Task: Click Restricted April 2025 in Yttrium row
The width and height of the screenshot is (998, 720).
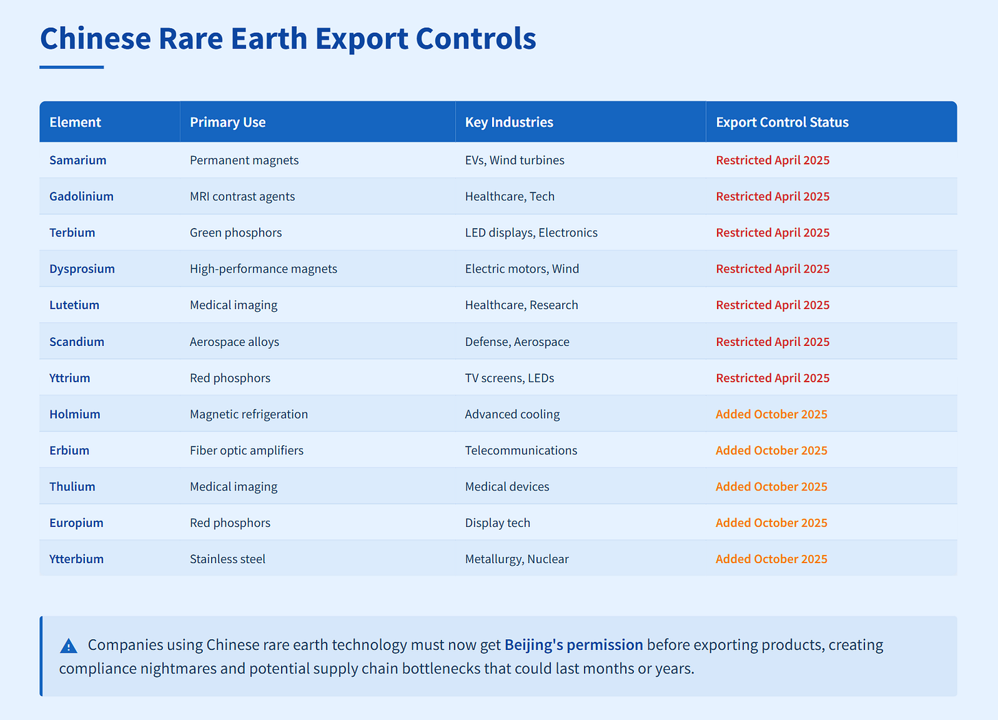Action: (x=772, y=378)
